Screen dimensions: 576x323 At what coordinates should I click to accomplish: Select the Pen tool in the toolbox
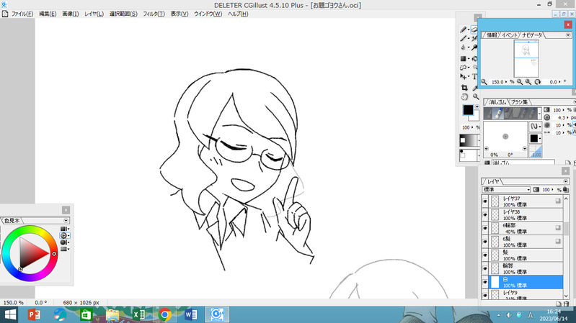(x=464, y=29)
